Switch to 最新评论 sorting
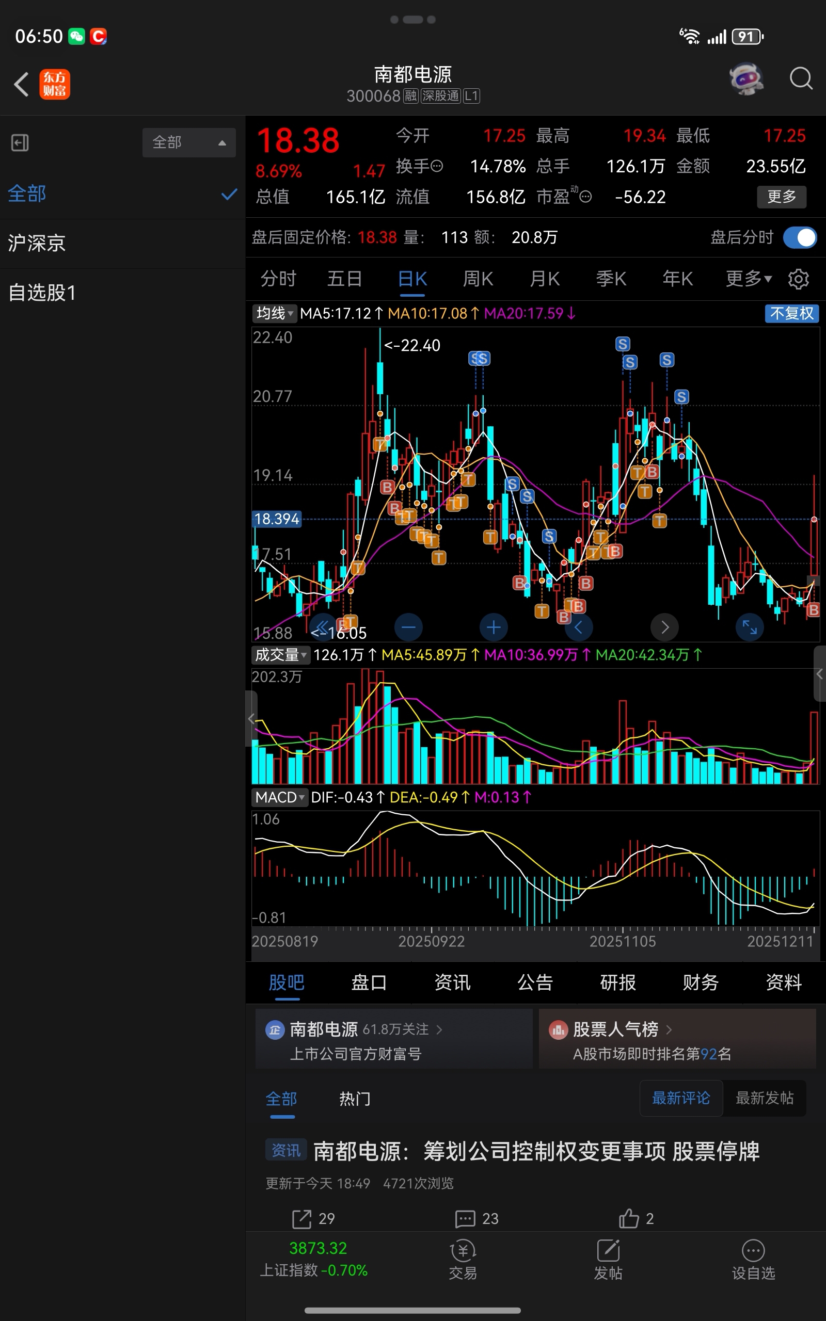826x1321 pixels. click(x=681, y=1098)
